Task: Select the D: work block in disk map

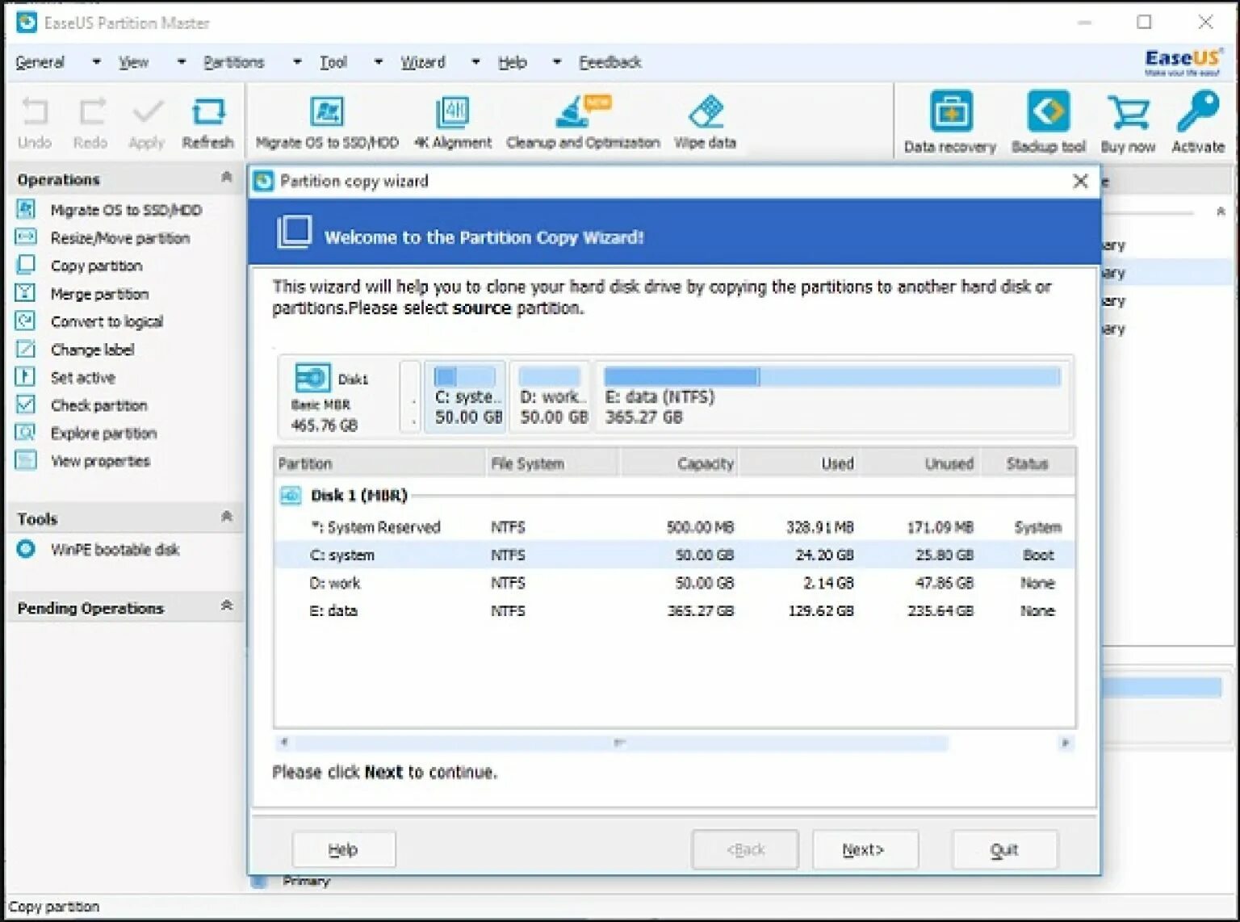Action: [x=551, y=397]
